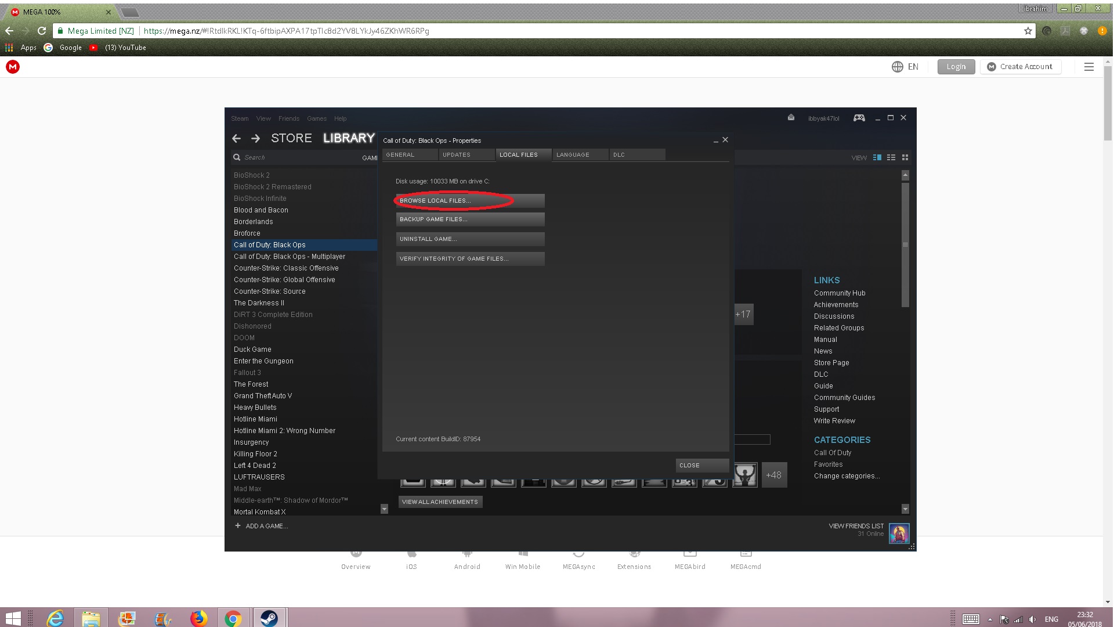Open the Apps shortcut in bookmarks bar

click(22, 48)
